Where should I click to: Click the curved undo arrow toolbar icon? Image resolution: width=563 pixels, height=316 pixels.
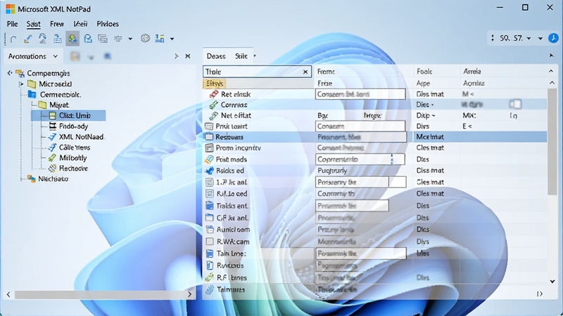click(13, 39)
